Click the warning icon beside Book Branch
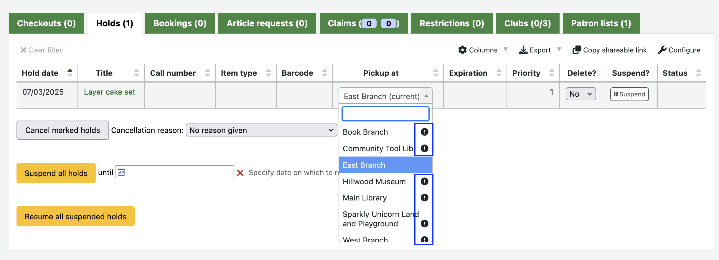The width and height of the screenshot is (719, 260). [x=424, y=132]
